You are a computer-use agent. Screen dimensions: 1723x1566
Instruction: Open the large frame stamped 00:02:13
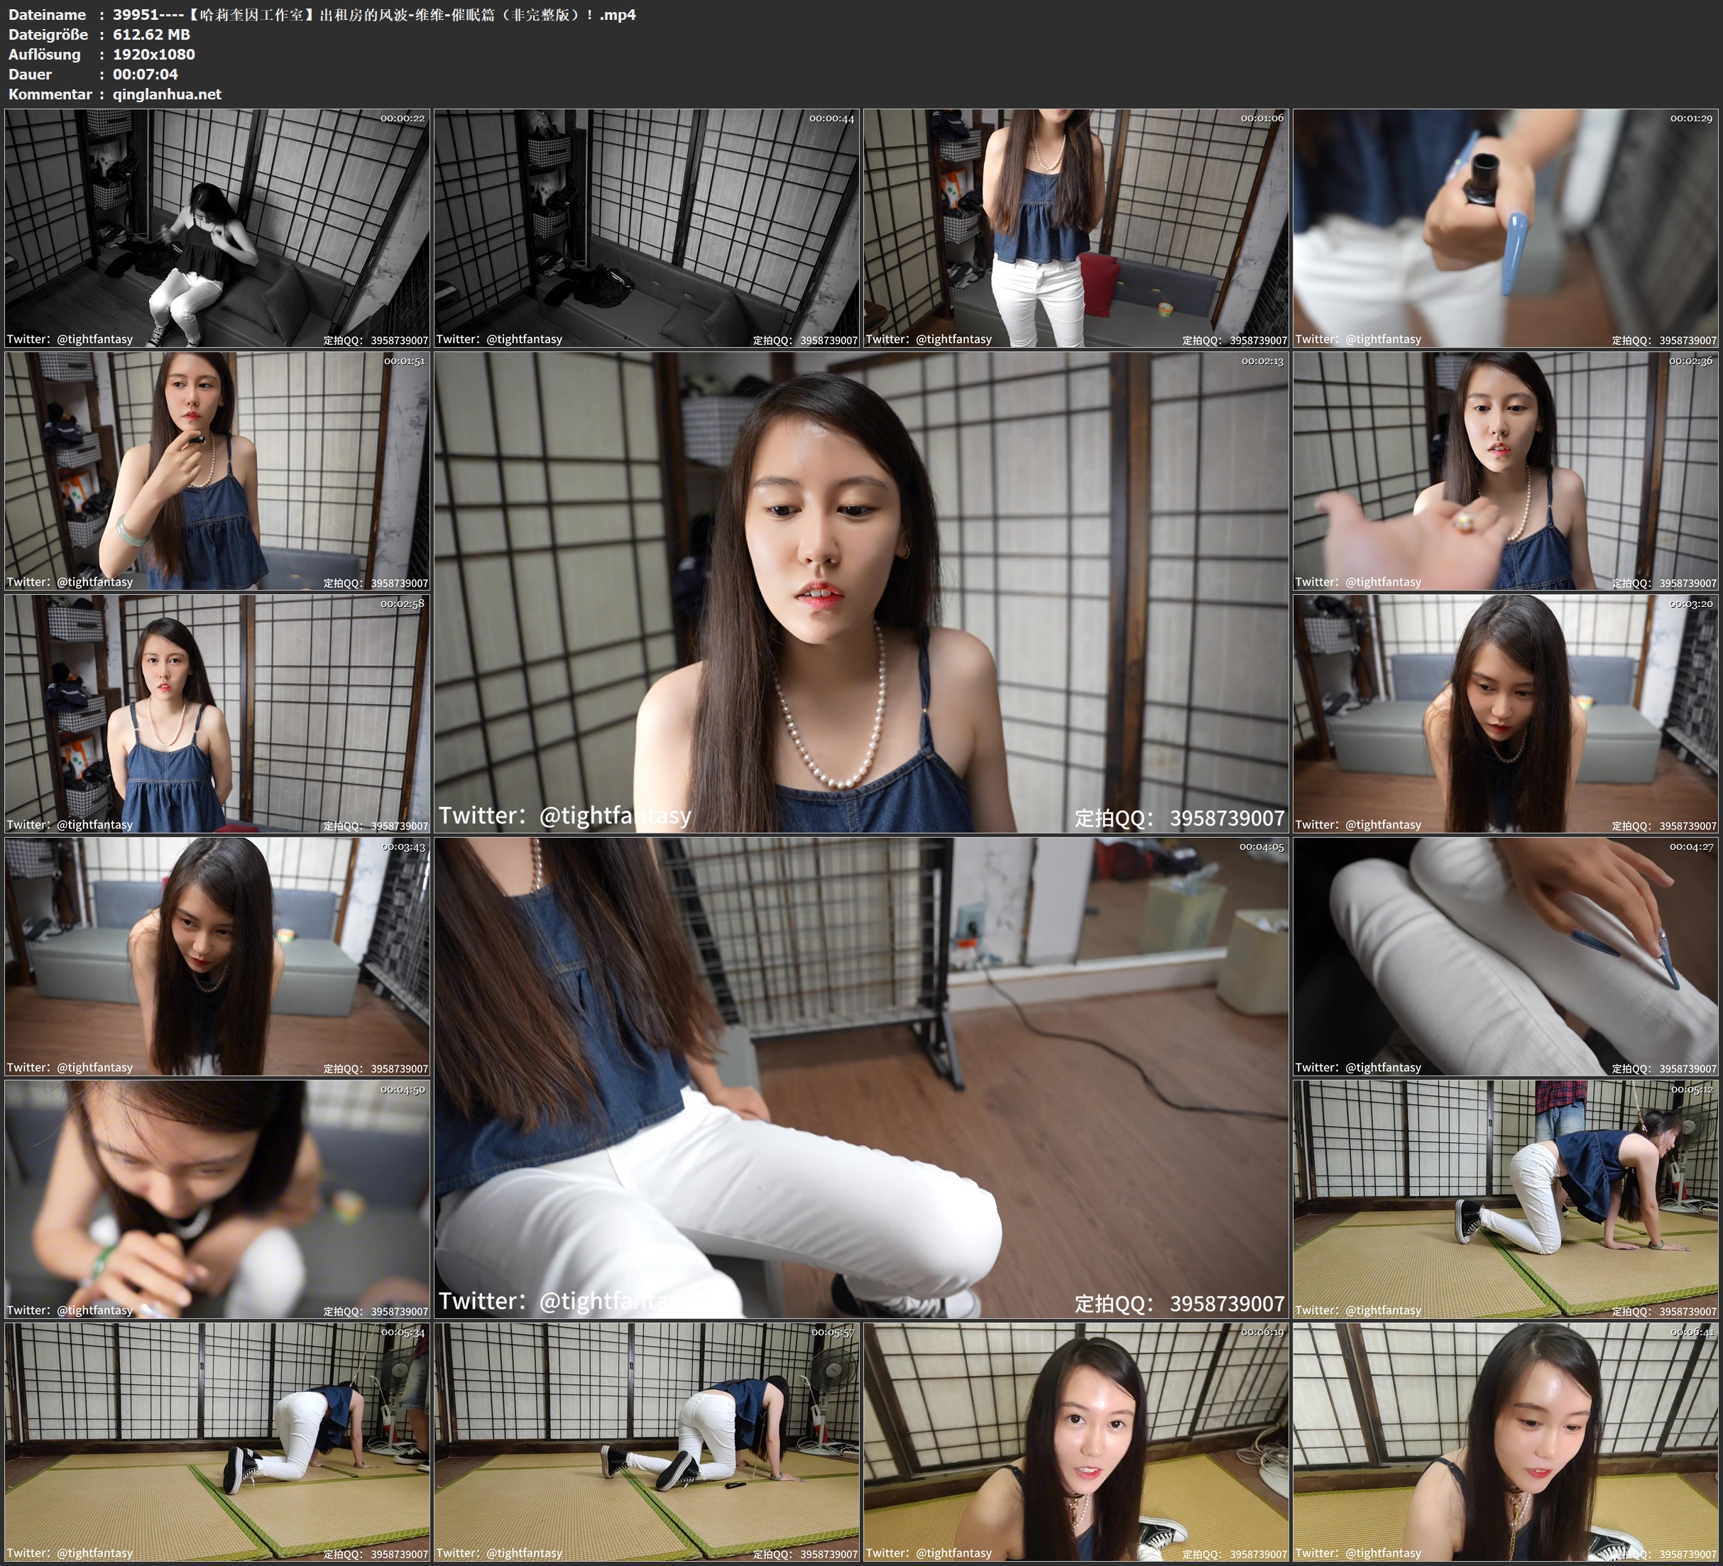point(862,592)
